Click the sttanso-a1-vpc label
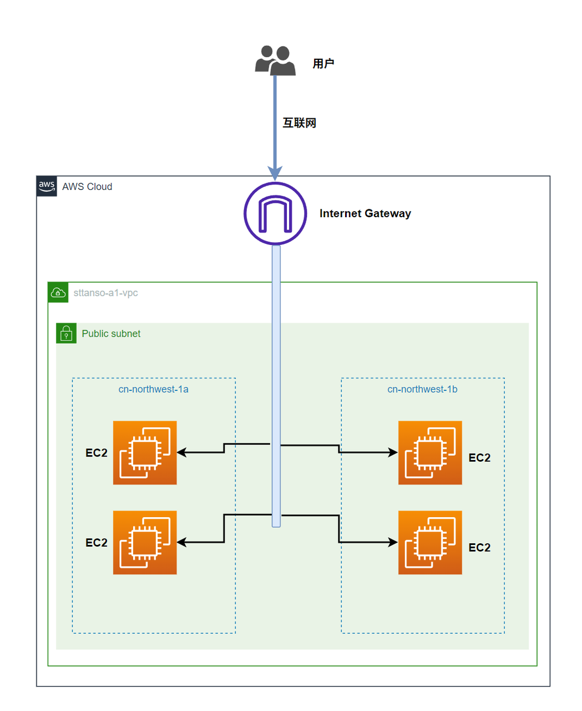The image size is (582, 711). [105, 293]
